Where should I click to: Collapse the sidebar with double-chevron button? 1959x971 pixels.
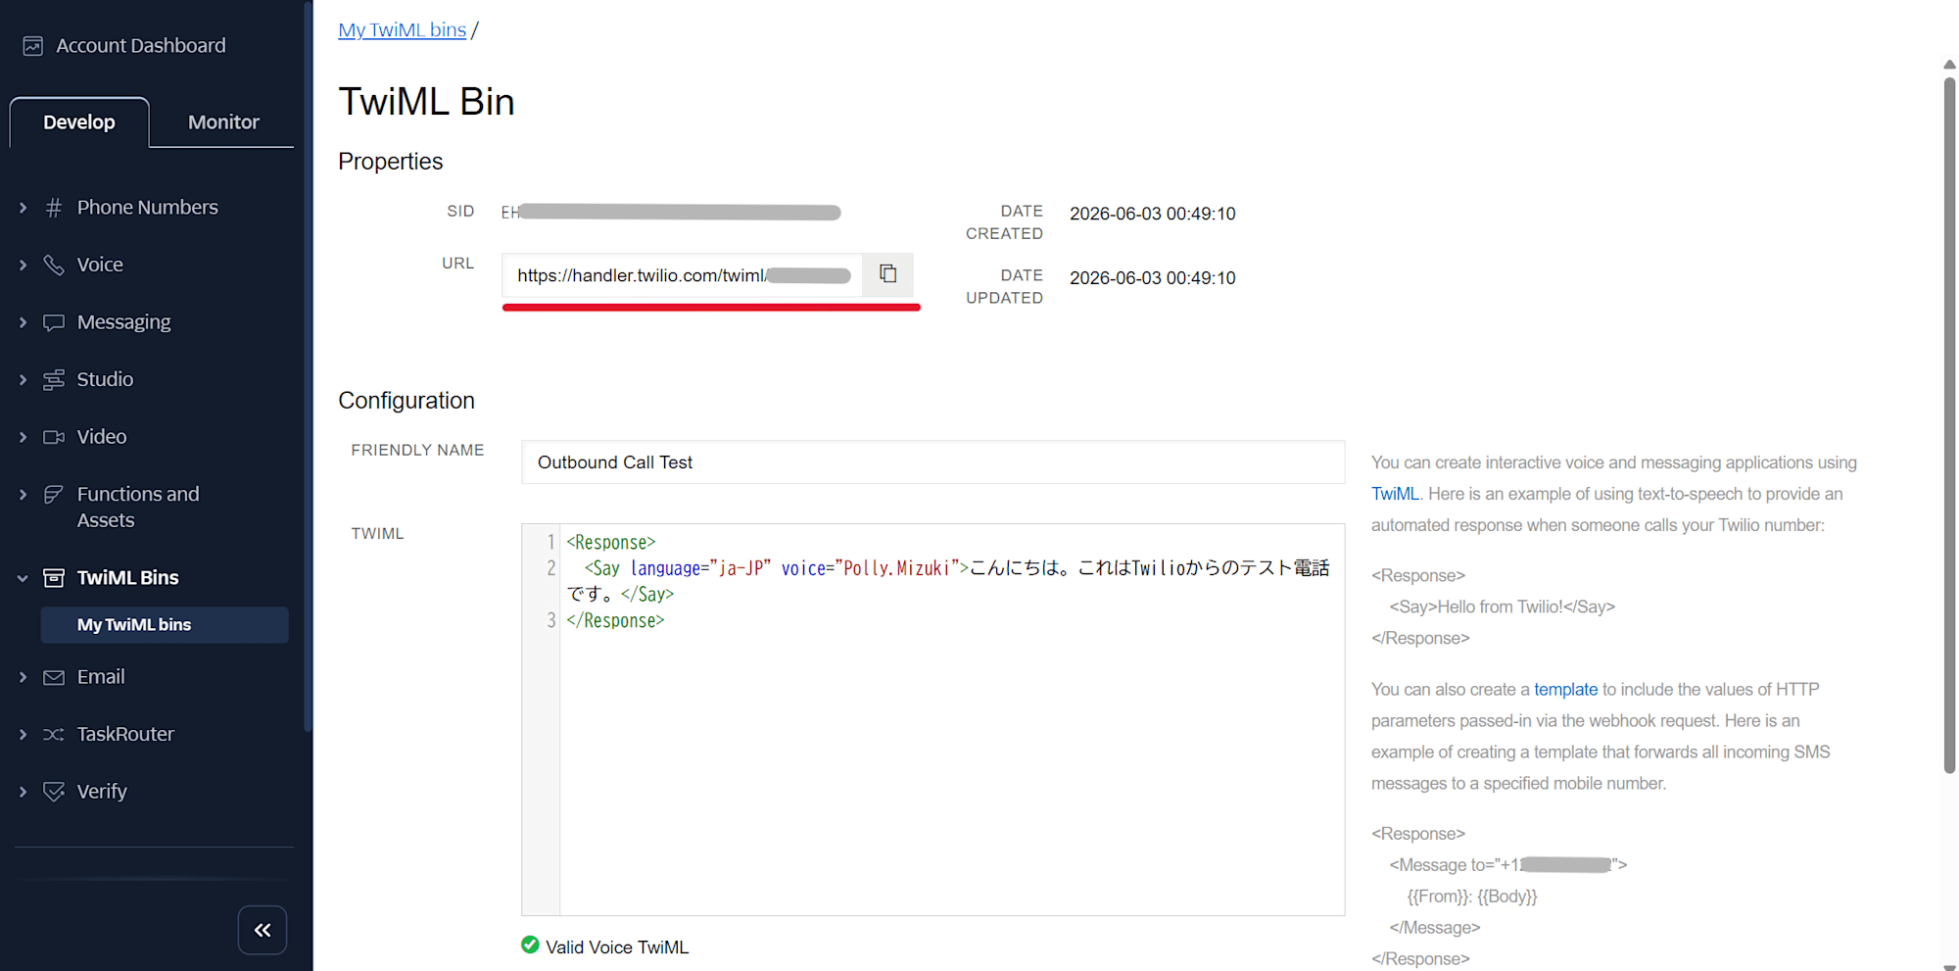tap(263, 930)
